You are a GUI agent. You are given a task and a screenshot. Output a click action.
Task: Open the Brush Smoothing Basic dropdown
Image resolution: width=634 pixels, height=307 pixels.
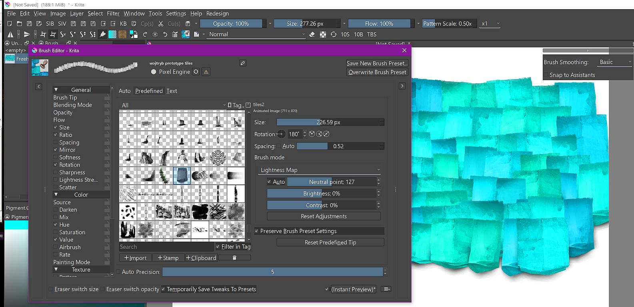tap(614, 62)
